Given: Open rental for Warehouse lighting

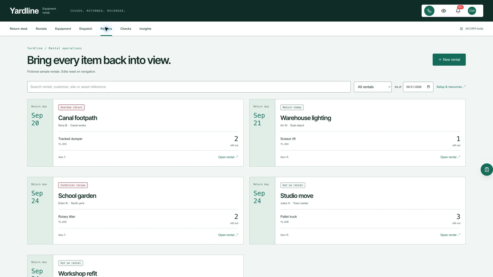Looking at the screenshot, I should pos(450,157).
